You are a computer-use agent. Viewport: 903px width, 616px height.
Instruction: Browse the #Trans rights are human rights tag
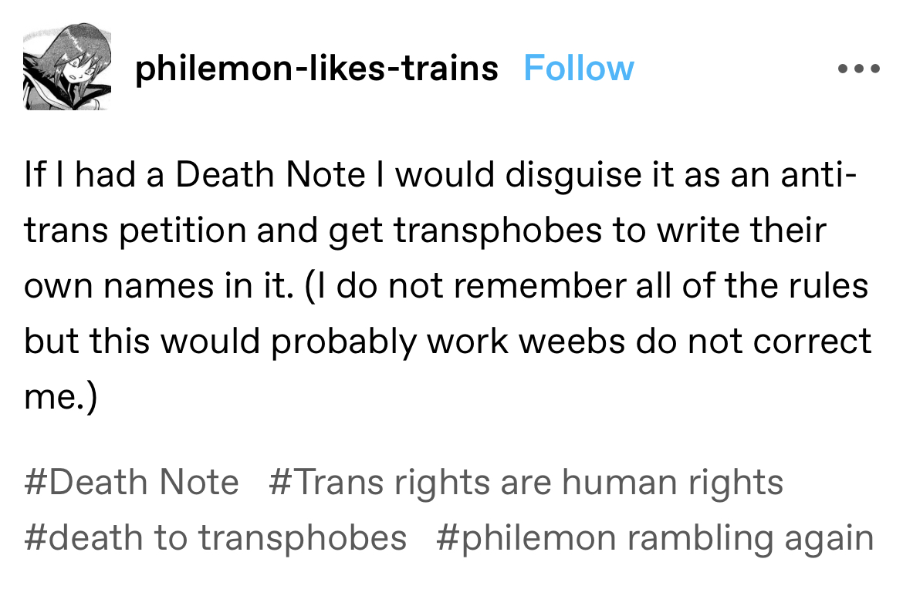tap(526, 483)
